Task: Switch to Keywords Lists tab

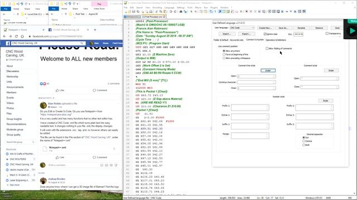Action: [x=237, y=40]
